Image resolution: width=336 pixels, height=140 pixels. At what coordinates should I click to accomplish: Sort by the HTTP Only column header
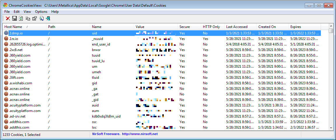213,27
